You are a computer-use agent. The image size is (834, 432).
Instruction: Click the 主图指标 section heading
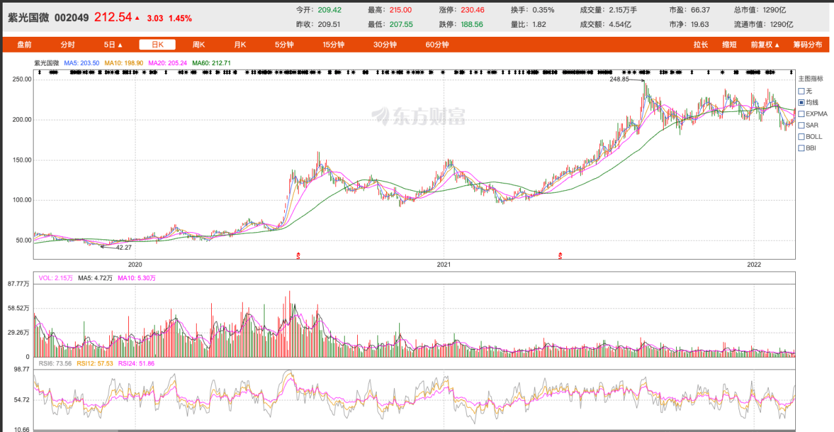810,79
